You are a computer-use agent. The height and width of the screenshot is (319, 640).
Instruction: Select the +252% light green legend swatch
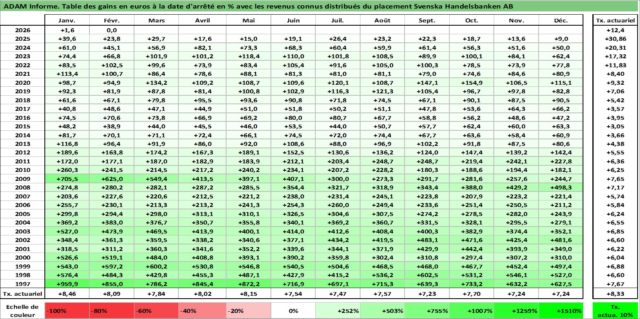338,310
